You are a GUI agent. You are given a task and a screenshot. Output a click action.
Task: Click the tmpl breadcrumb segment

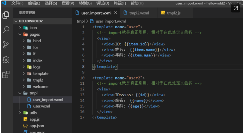pyautogui.click(x=81, y=21)
